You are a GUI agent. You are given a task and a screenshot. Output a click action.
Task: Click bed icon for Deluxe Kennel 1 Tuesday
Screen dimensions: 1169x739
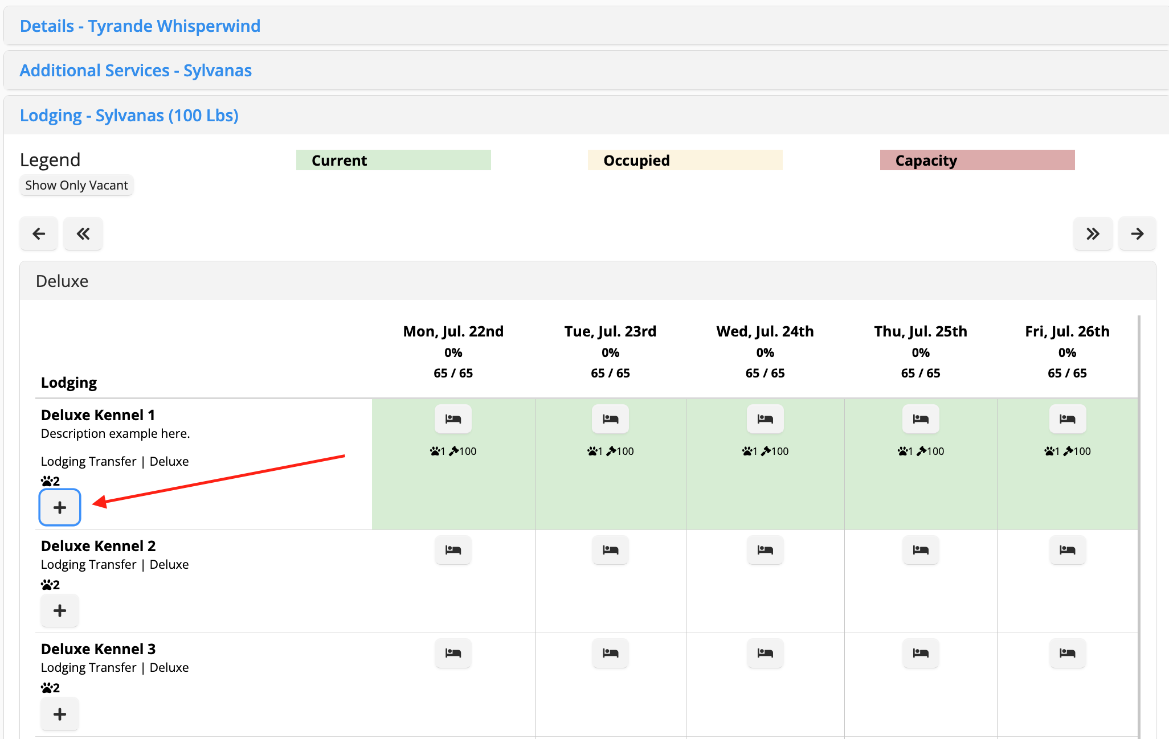pos(610,419)
